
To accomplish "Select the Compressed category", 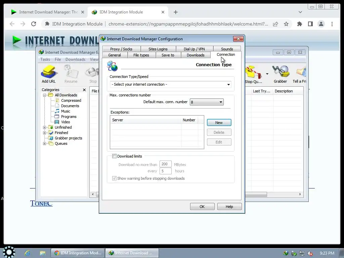I will point(71,100).
